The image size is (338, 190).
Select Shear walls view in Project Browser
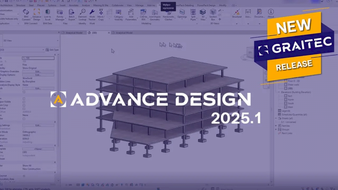(x=293, y=85)
